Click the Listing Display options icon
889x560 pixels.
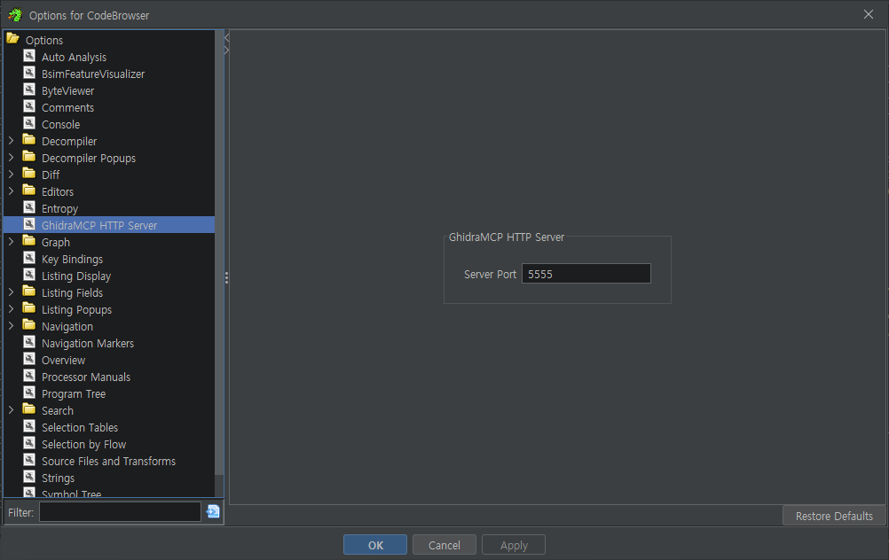[29, 276]
